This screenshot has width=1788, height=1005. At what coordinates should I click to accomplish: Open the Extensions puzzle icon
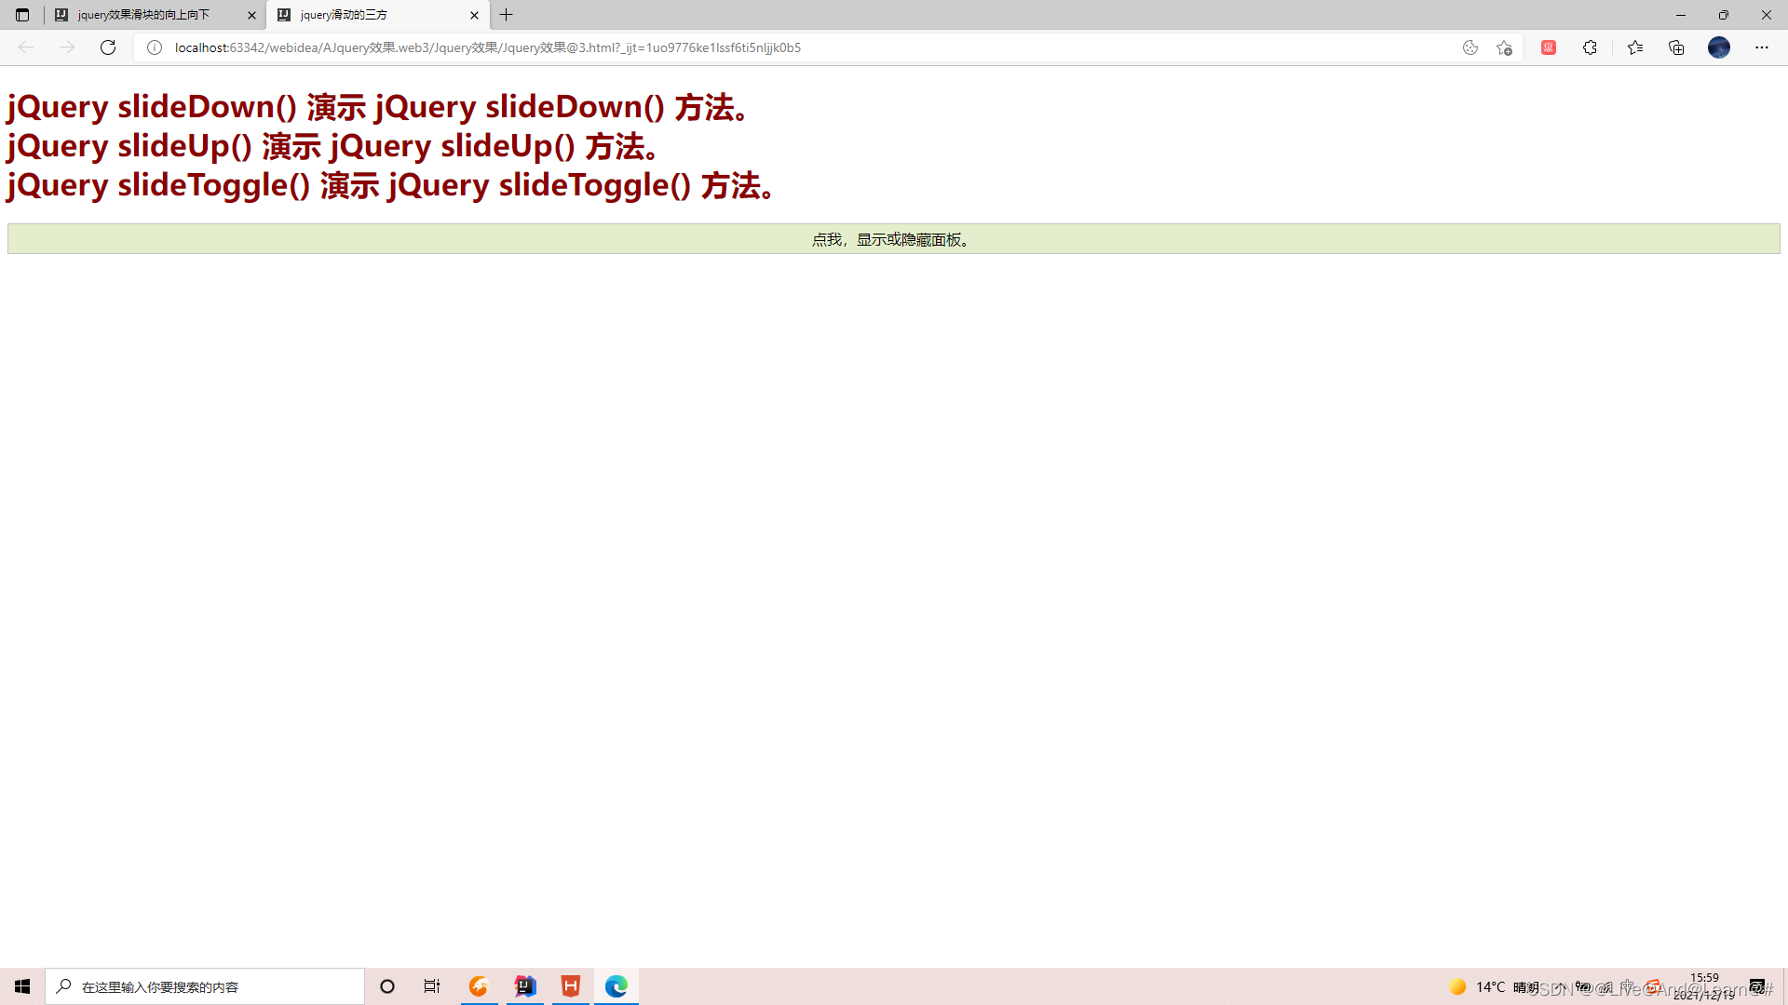pos(1590,47)
